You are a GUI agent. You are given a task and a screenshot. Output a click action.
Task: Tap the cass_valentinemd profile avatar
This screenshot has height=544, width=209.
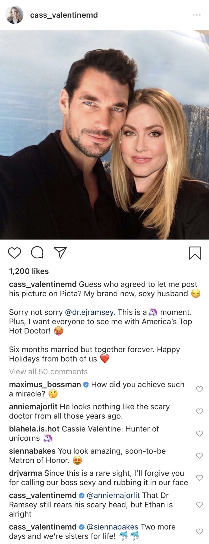coord(14,15)
